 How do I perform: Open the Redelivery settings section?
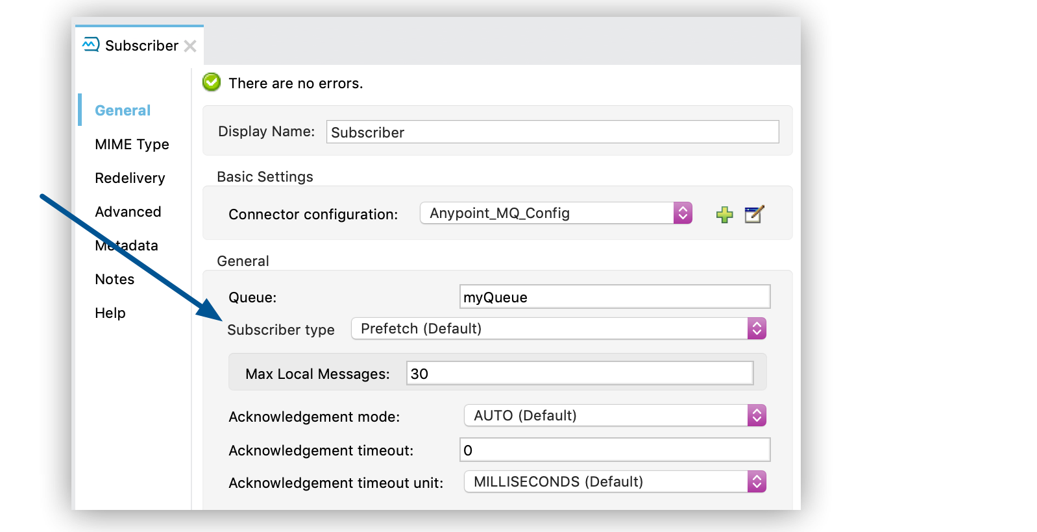[x=130, y=178]
